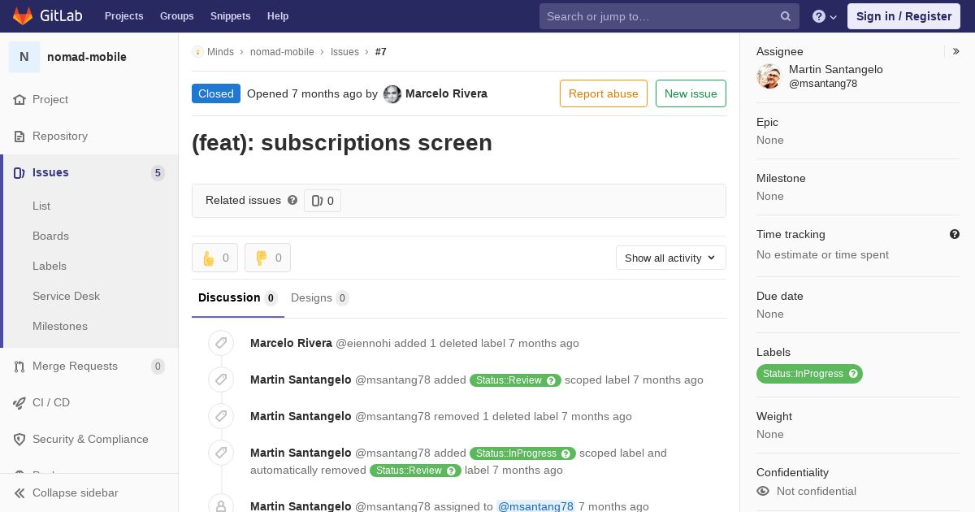This screenshot has height=512, width=975.
Task: Click the Merge Requests icon in sidebar
Action: click(19, 366)
